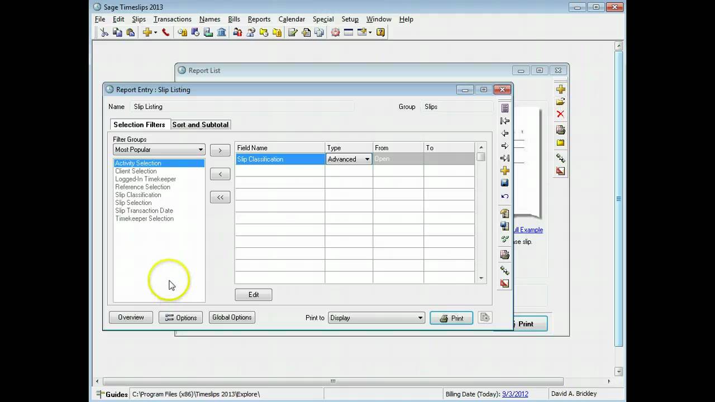Click the blue Undo arrow icon
The width and height of the screenshot is (715, 402).
[505, 196]
